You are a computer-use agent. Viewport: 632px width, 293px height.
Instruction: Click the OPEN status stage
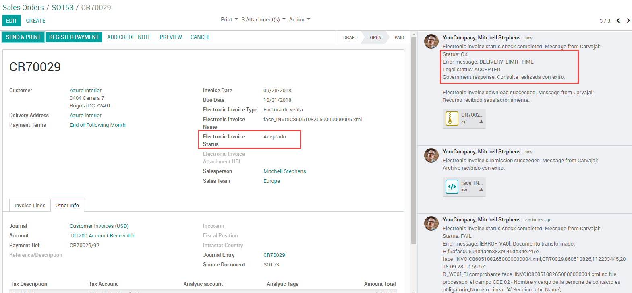375,37
